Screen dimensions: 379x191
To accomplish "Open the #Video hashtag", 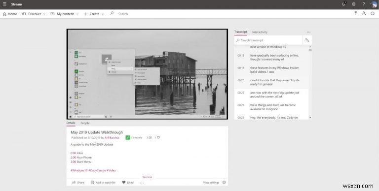I will click(x=111, y=170).
